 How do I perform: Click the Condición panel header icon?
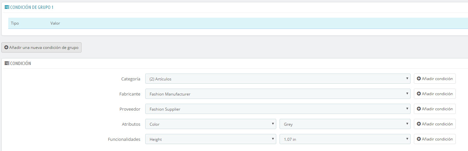(x=7, y=63)
